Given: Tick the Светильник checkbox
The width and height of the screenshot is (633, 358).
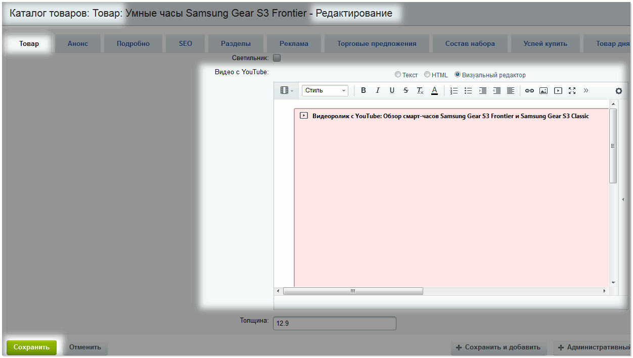Looking at the screenshot, I should tap(277, 58).
